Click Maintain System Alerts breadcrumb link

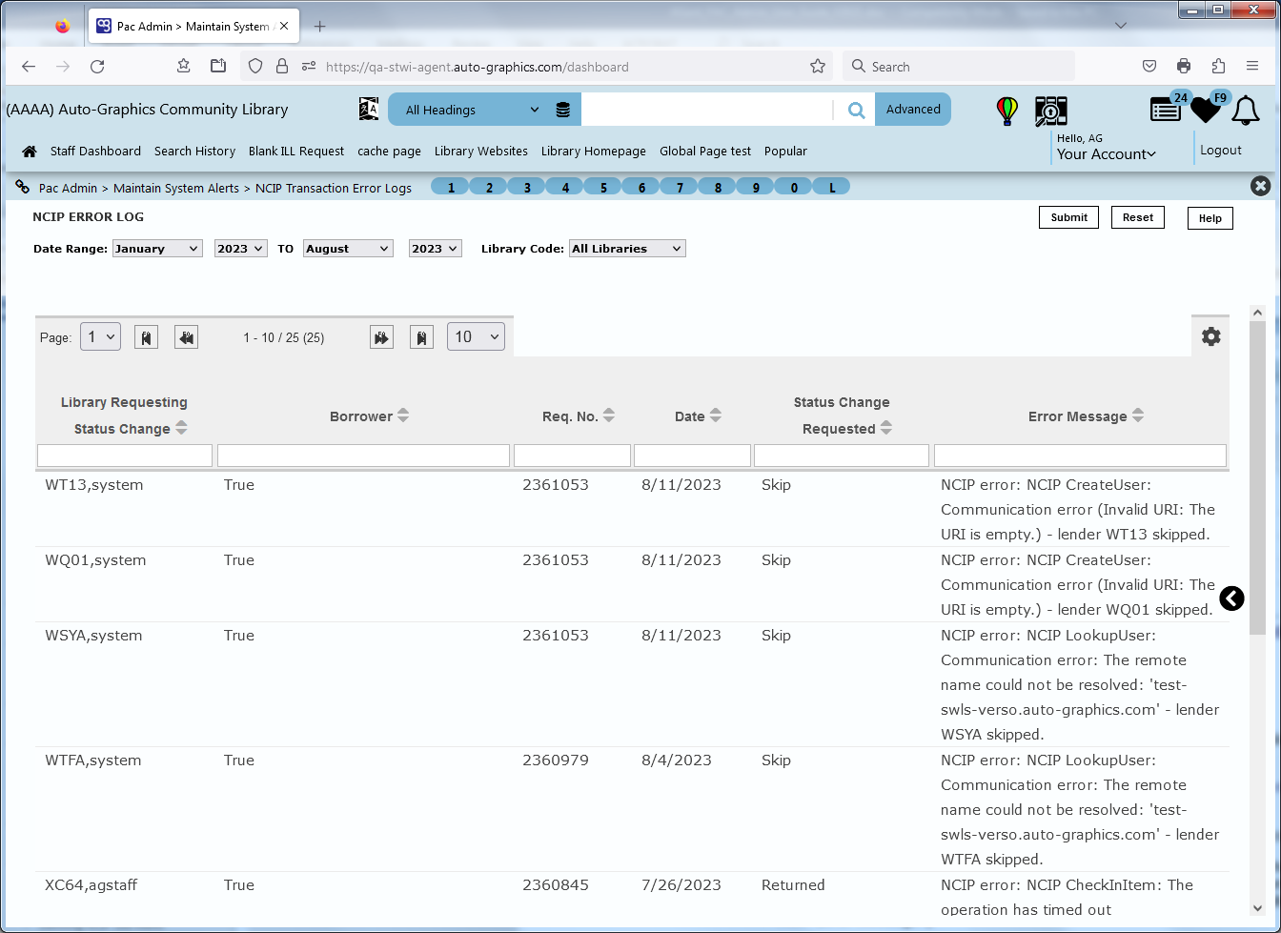point(176,188)
